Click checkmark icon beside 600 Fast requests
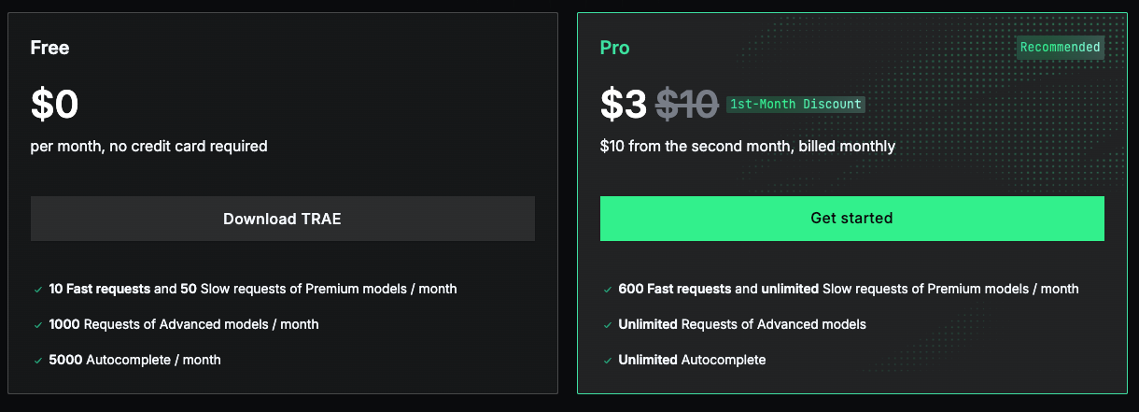The width and height of the screenshot is (1139, 412). (607, 290)
